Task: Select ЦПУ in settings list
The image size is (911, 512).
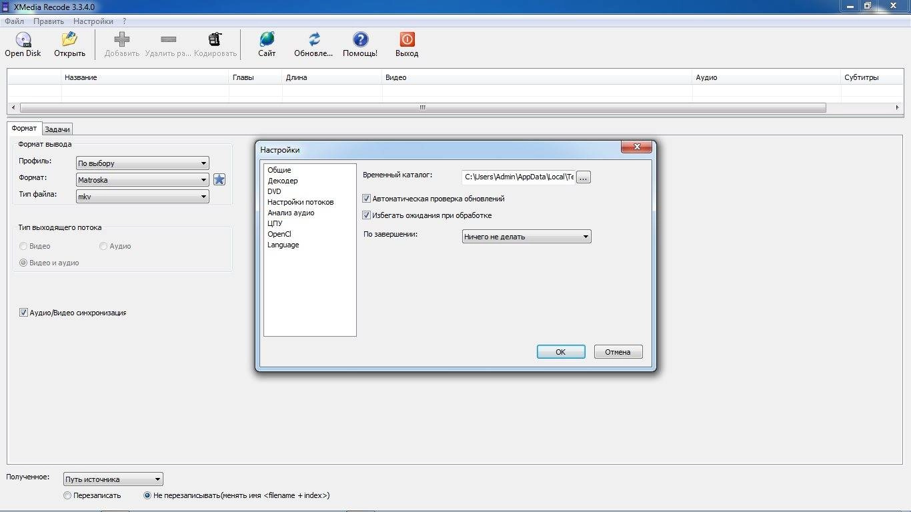Action: 275,223
